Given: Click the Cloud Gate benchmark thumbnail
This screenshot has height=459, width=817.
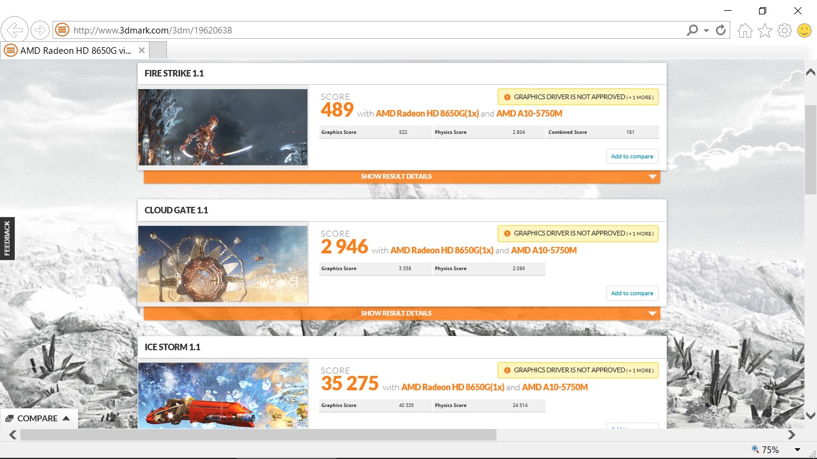Looking at the screenshot, I should click(222, 264).
